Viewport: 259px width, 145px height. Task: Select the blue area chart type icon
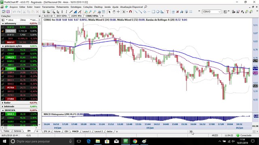click(x=75, y=12)
